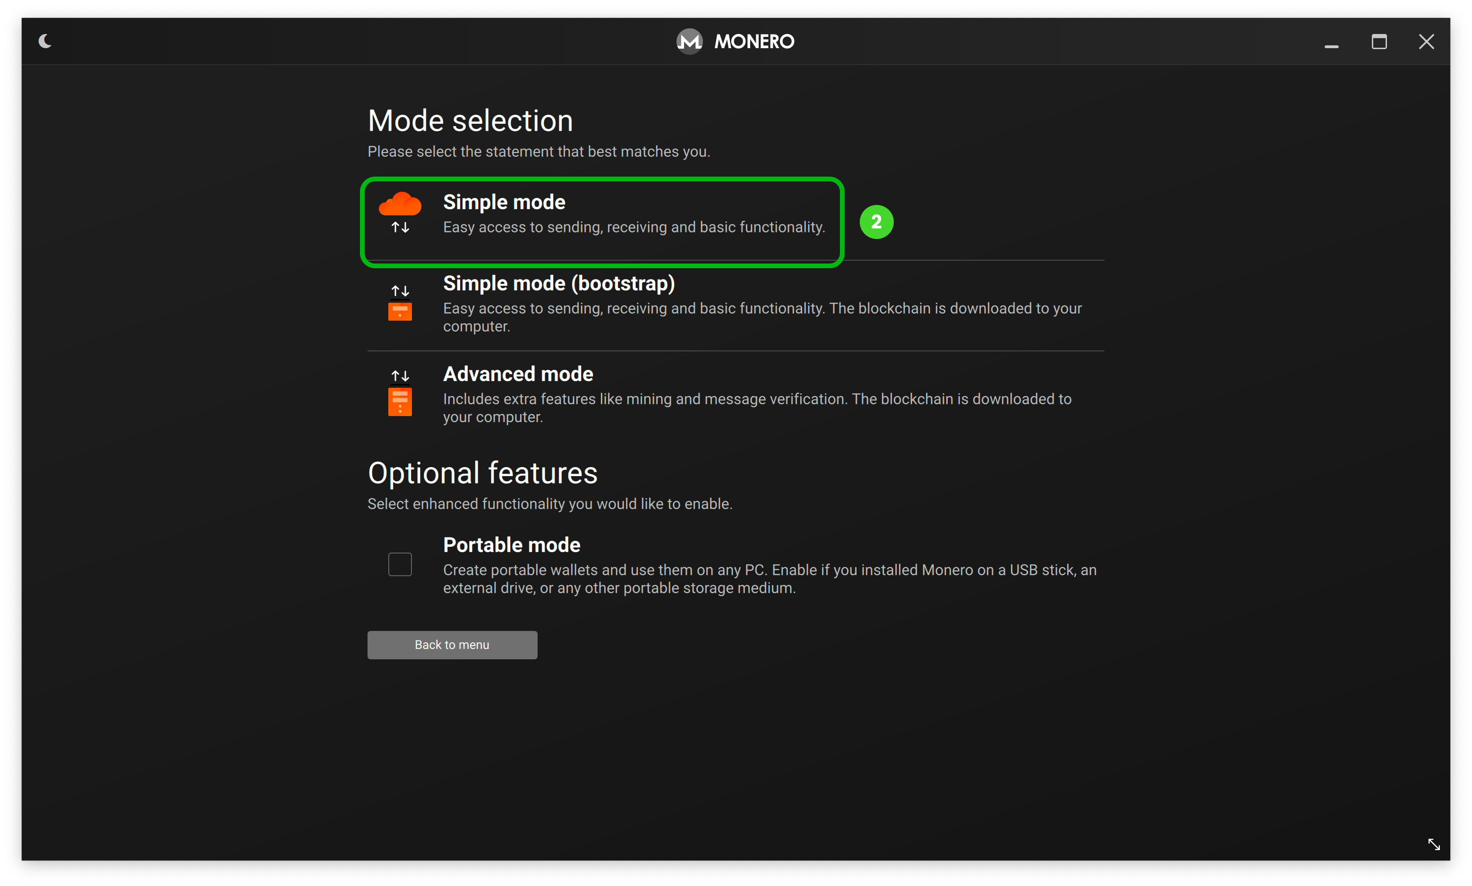The height and width of the screenshot is (886, 1472).
Task: Toggle the dark/light theme moon icon
Action: (45, 41)
